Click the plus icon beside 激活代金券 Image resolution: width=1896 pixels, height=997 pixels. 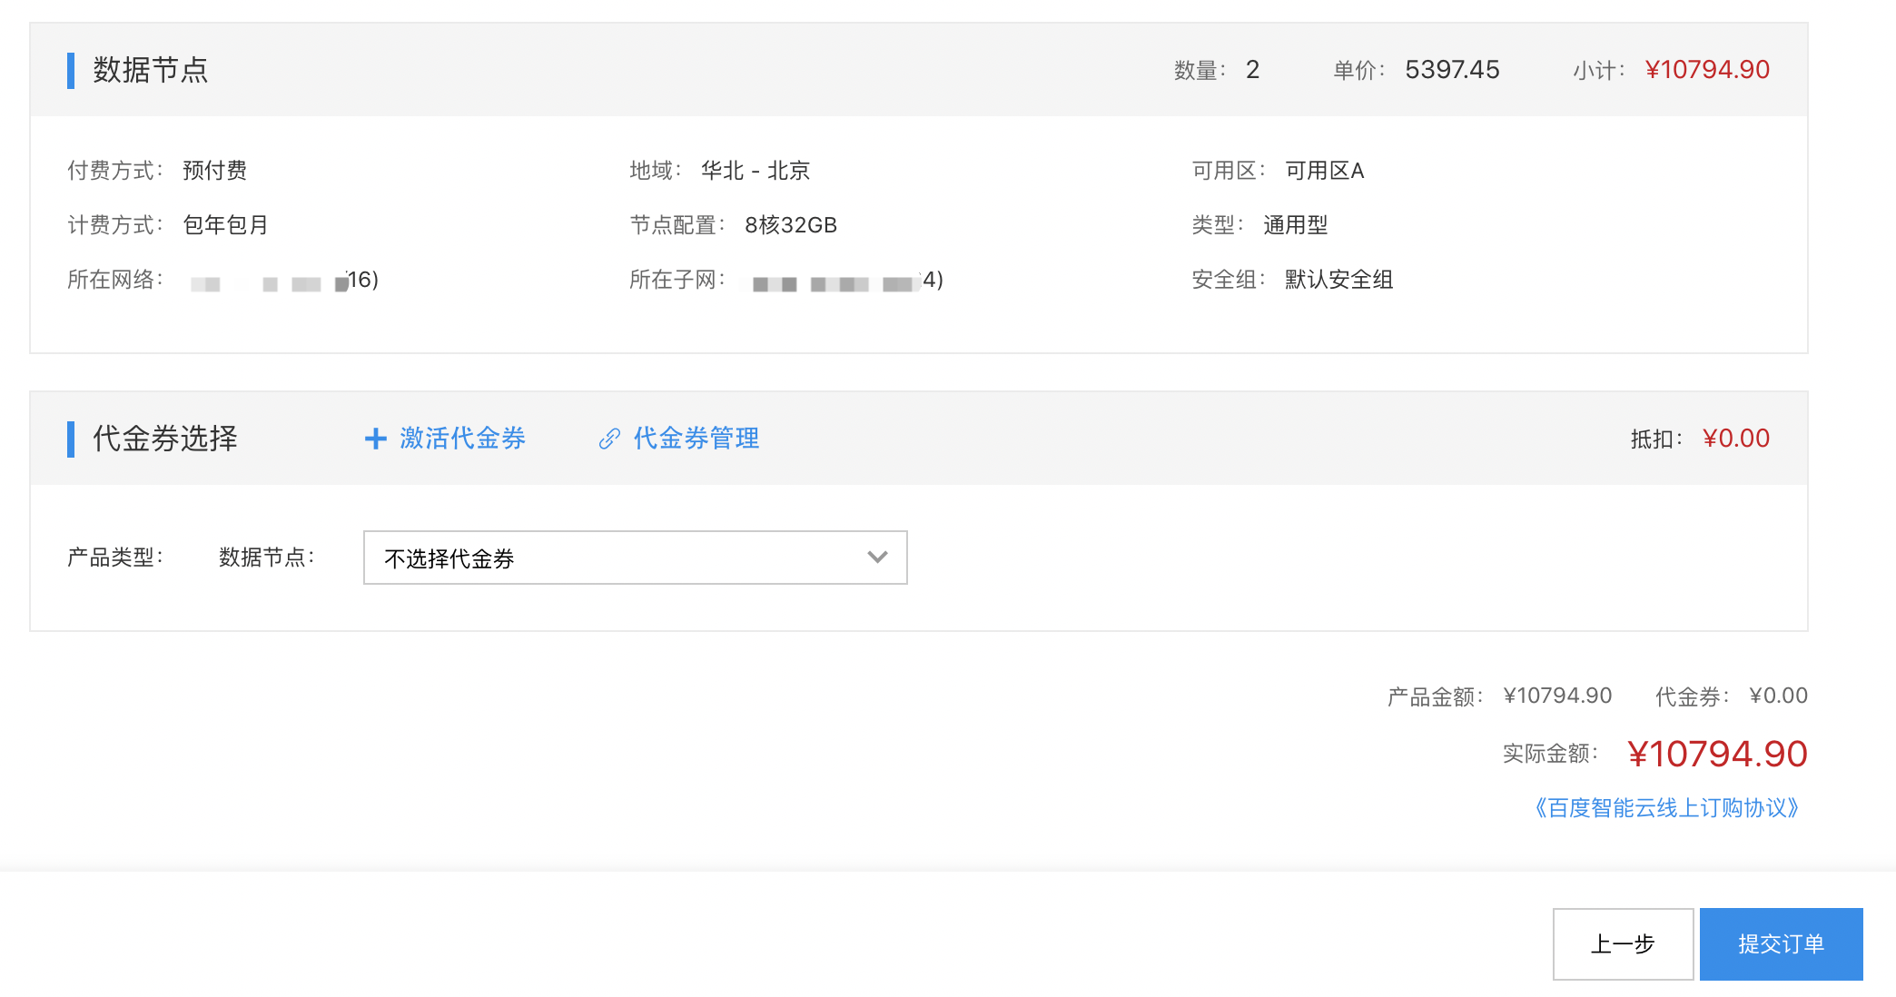tap(375, 439)
